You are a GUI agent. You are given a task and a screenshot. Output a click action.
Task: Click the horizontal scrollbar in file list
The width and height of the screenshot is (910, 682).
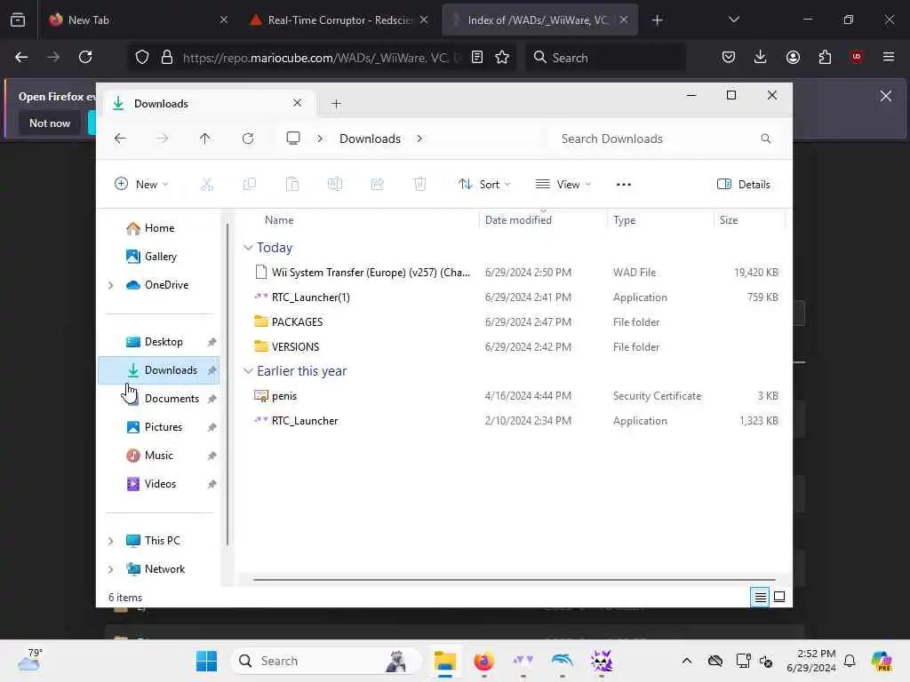515,579
